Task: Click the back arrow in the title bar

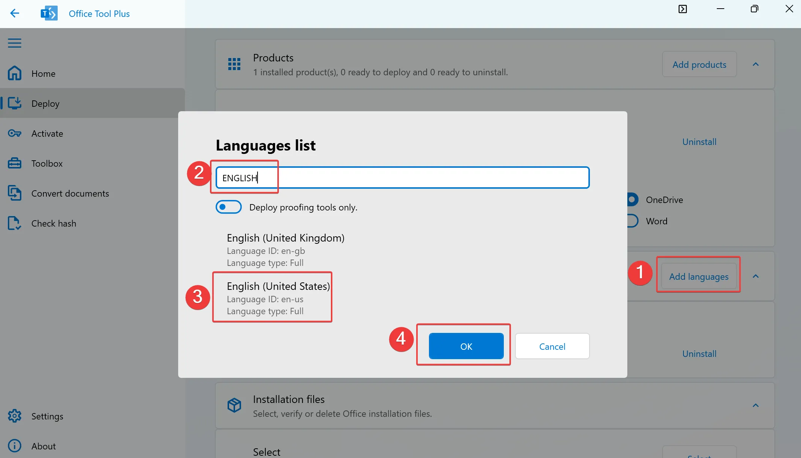Action: pyautogui.click(x=15, y=13)
